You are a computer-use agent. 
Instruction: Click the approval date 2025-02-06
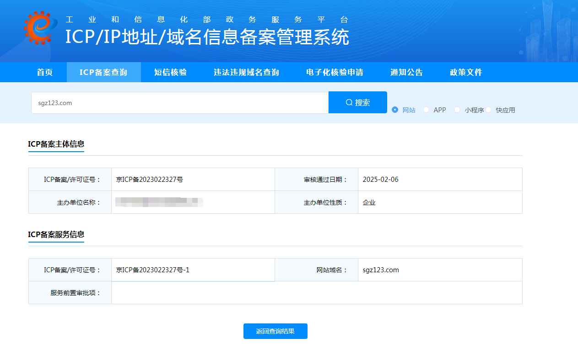click(381, 180)
